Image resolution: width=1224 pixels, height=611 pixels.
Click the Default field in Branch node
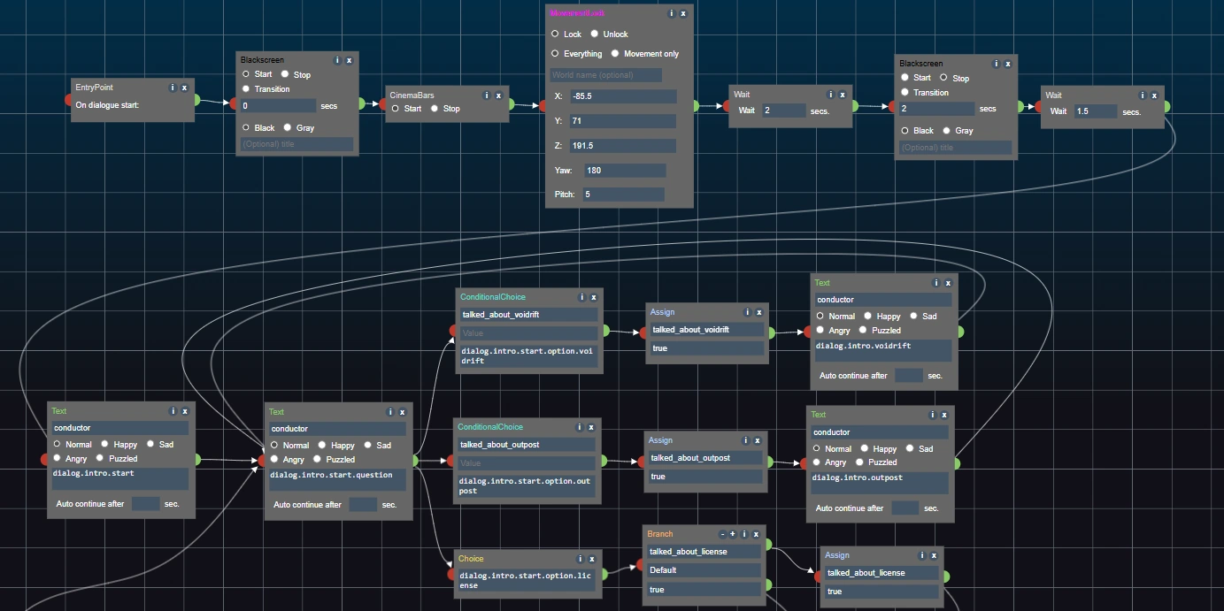[x=704, y=570]
